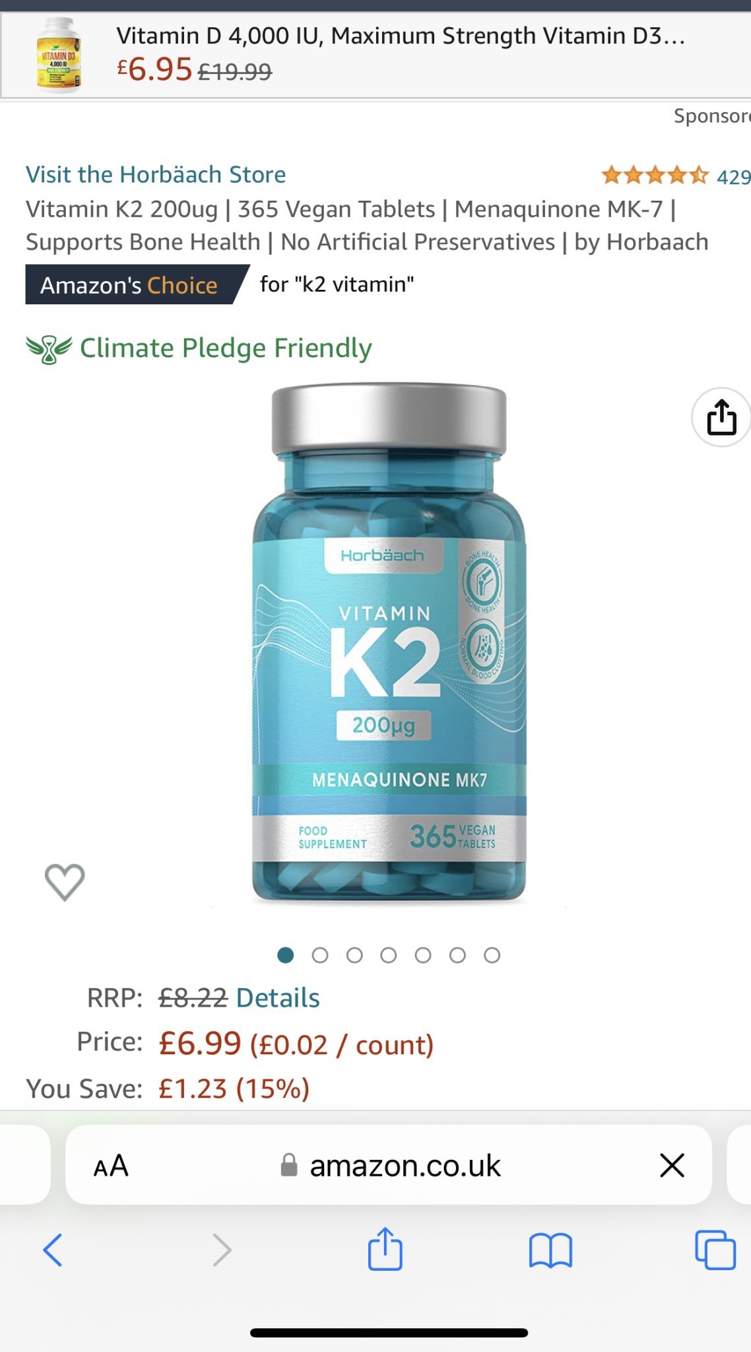Stop loading with address bar X
751x1352 pixels.
click(672, 1165)
